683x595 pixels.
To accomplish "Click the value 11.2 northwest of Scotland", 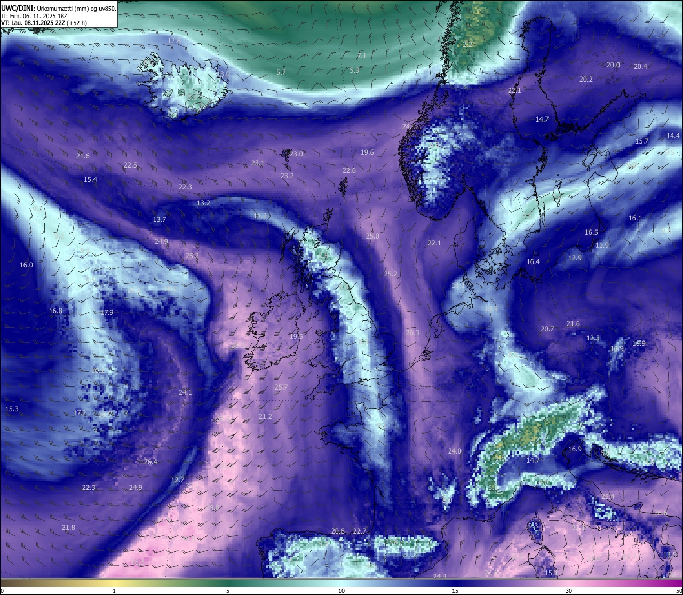I will tap(260, 216).
